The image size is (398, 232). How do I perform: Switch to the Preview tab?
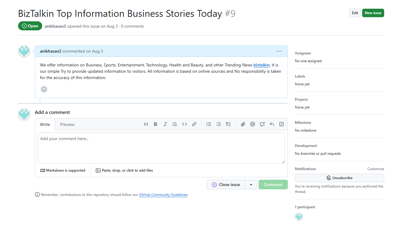67,124
